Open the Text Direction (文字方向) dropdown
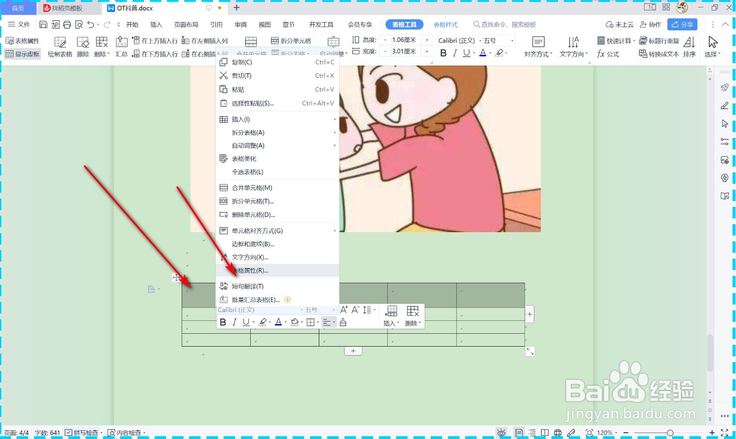 pyautogui.click(x=574, y=47)
